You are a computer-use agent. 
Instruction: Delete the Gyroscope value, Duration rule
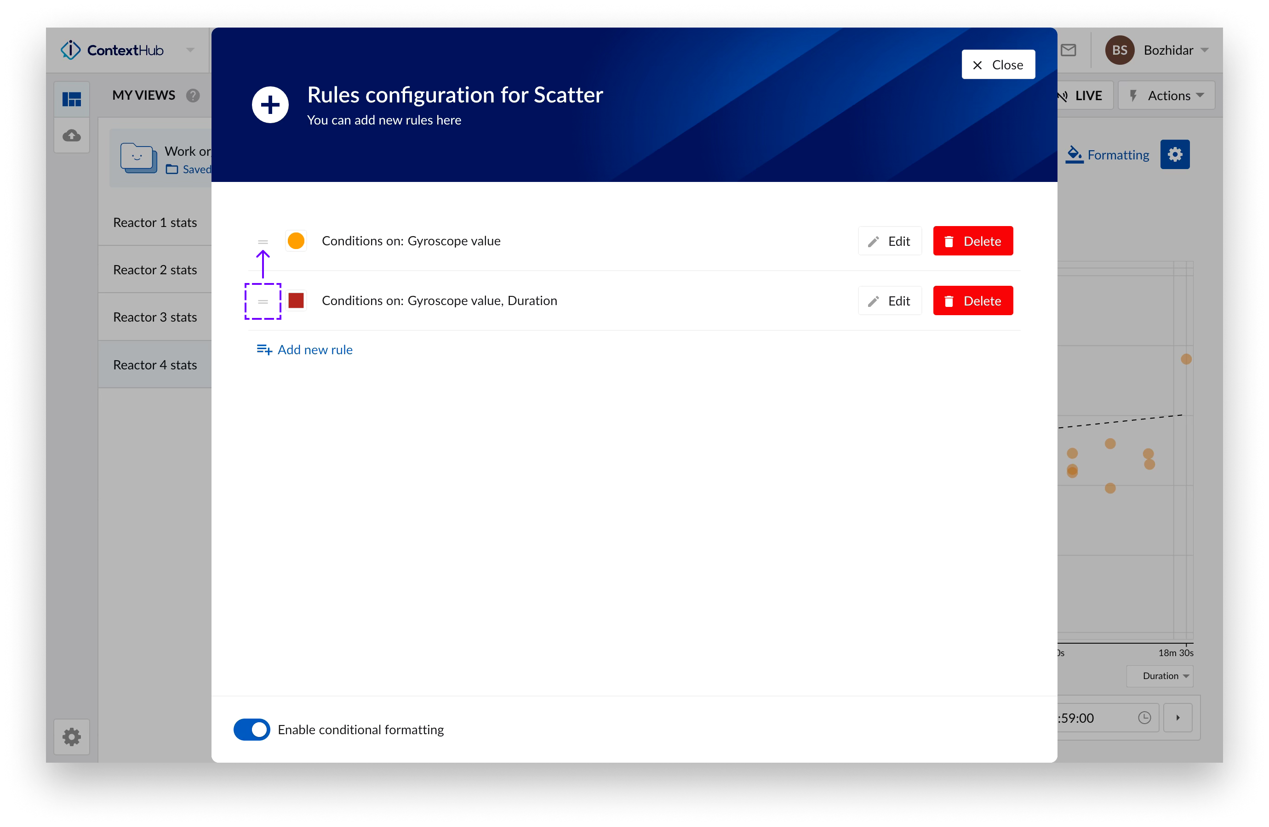(972, 301)
